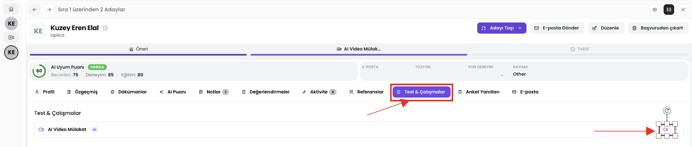The width and height of the screenshot is (692, 147).
Task: Click the rotate handle above selected icon
Action: [667, 111]
